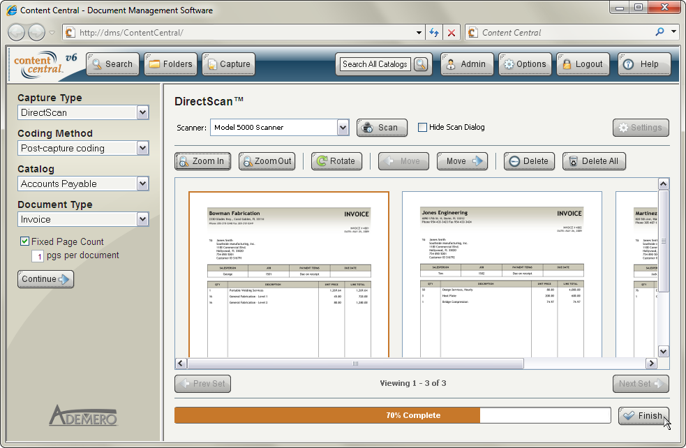Rotate the selected page

pos(336,161)
